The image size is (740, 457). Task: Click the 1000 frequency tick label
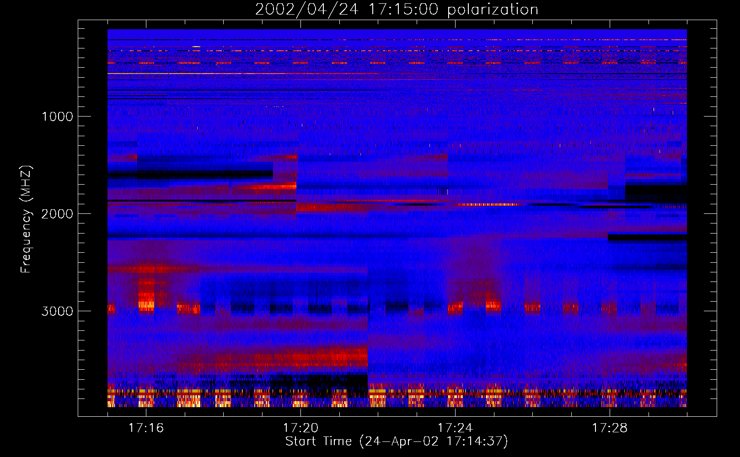pyautogui.click(x=58, y=117)
